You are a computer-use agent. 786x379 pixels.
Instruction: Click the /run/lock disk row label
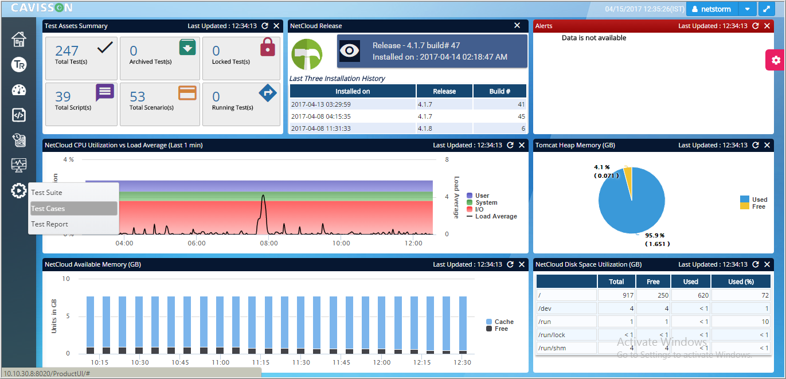[553, 335]
